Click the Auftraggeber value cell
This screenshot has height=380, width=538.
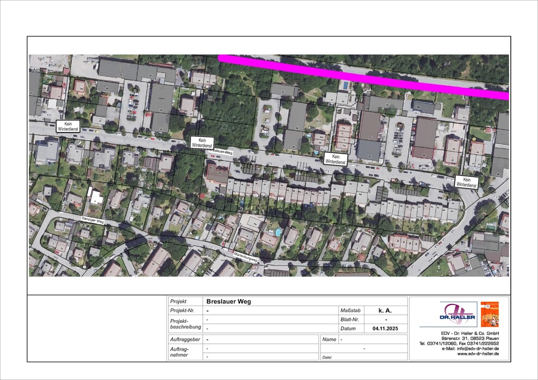click(x=260, y=339)
